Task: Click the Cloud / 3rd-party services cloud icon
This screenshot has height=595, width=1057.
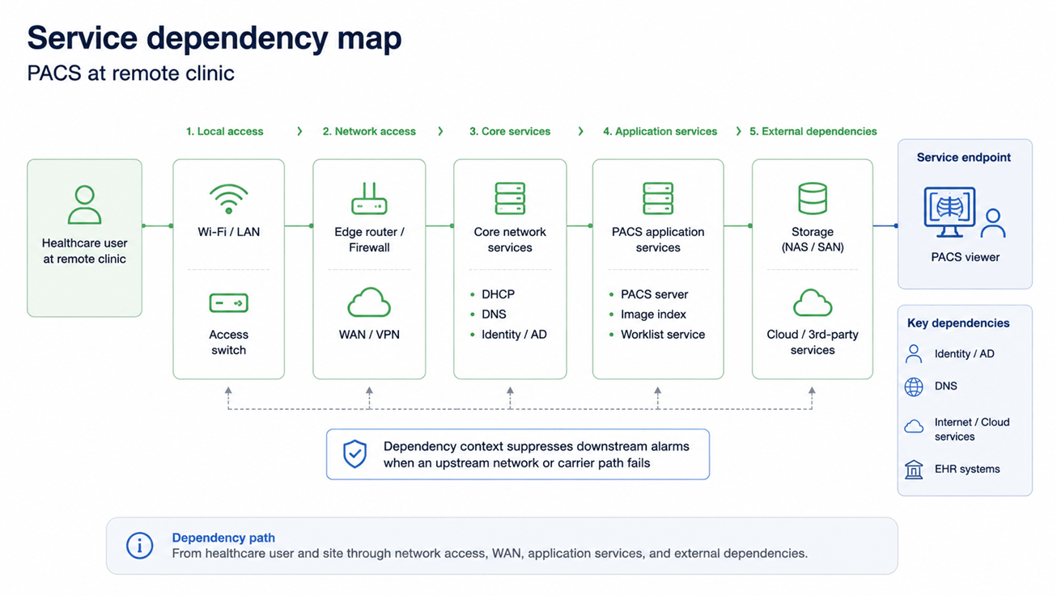Action: pos(813,303)
